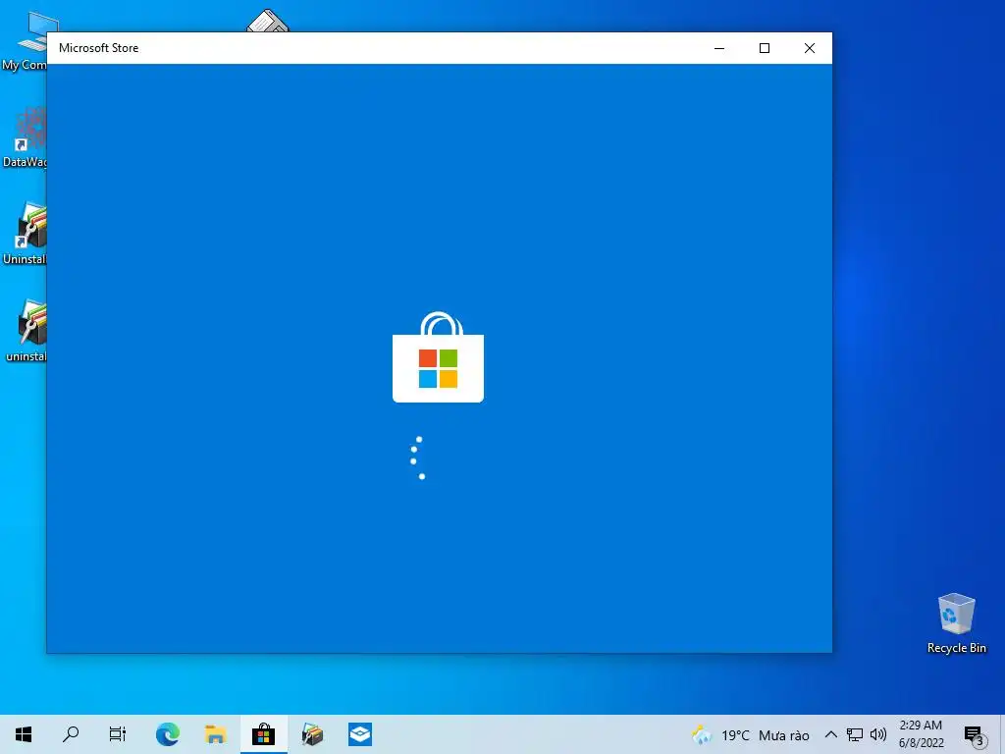Open network status tray icon
The width and height of the screenshot is (1005, 754).
tap(855, 734)
